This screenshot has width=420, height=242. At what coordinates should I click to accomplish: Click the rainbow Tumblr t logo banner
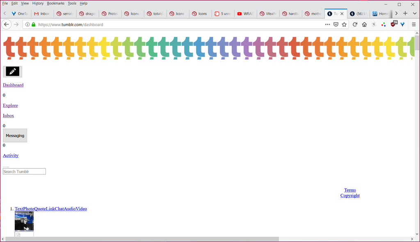209,48
